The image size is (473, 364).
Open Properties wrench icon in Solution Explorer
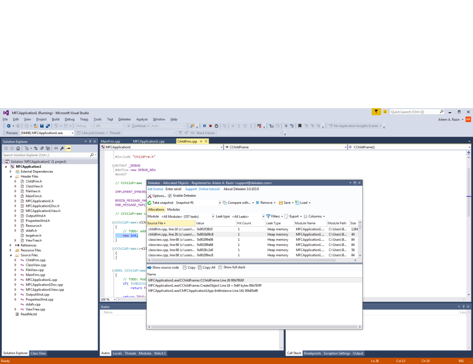(x=62, y=148)
